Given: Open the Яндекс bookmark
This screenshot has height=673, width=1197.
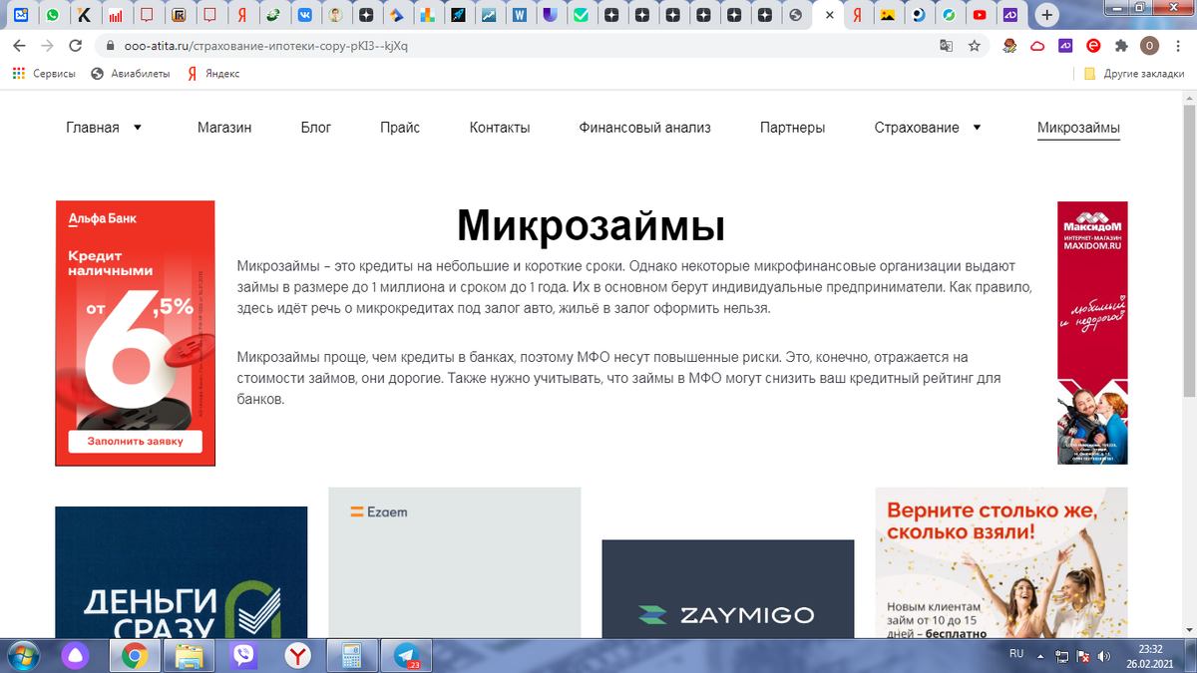Looking at the screenshot, I should click(x=213, y=74).
